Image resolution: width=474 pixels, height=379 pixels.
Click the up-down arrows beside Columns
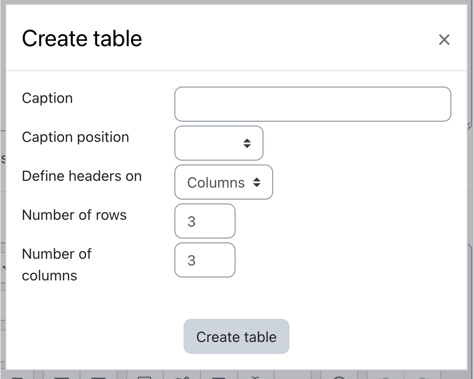257,182
